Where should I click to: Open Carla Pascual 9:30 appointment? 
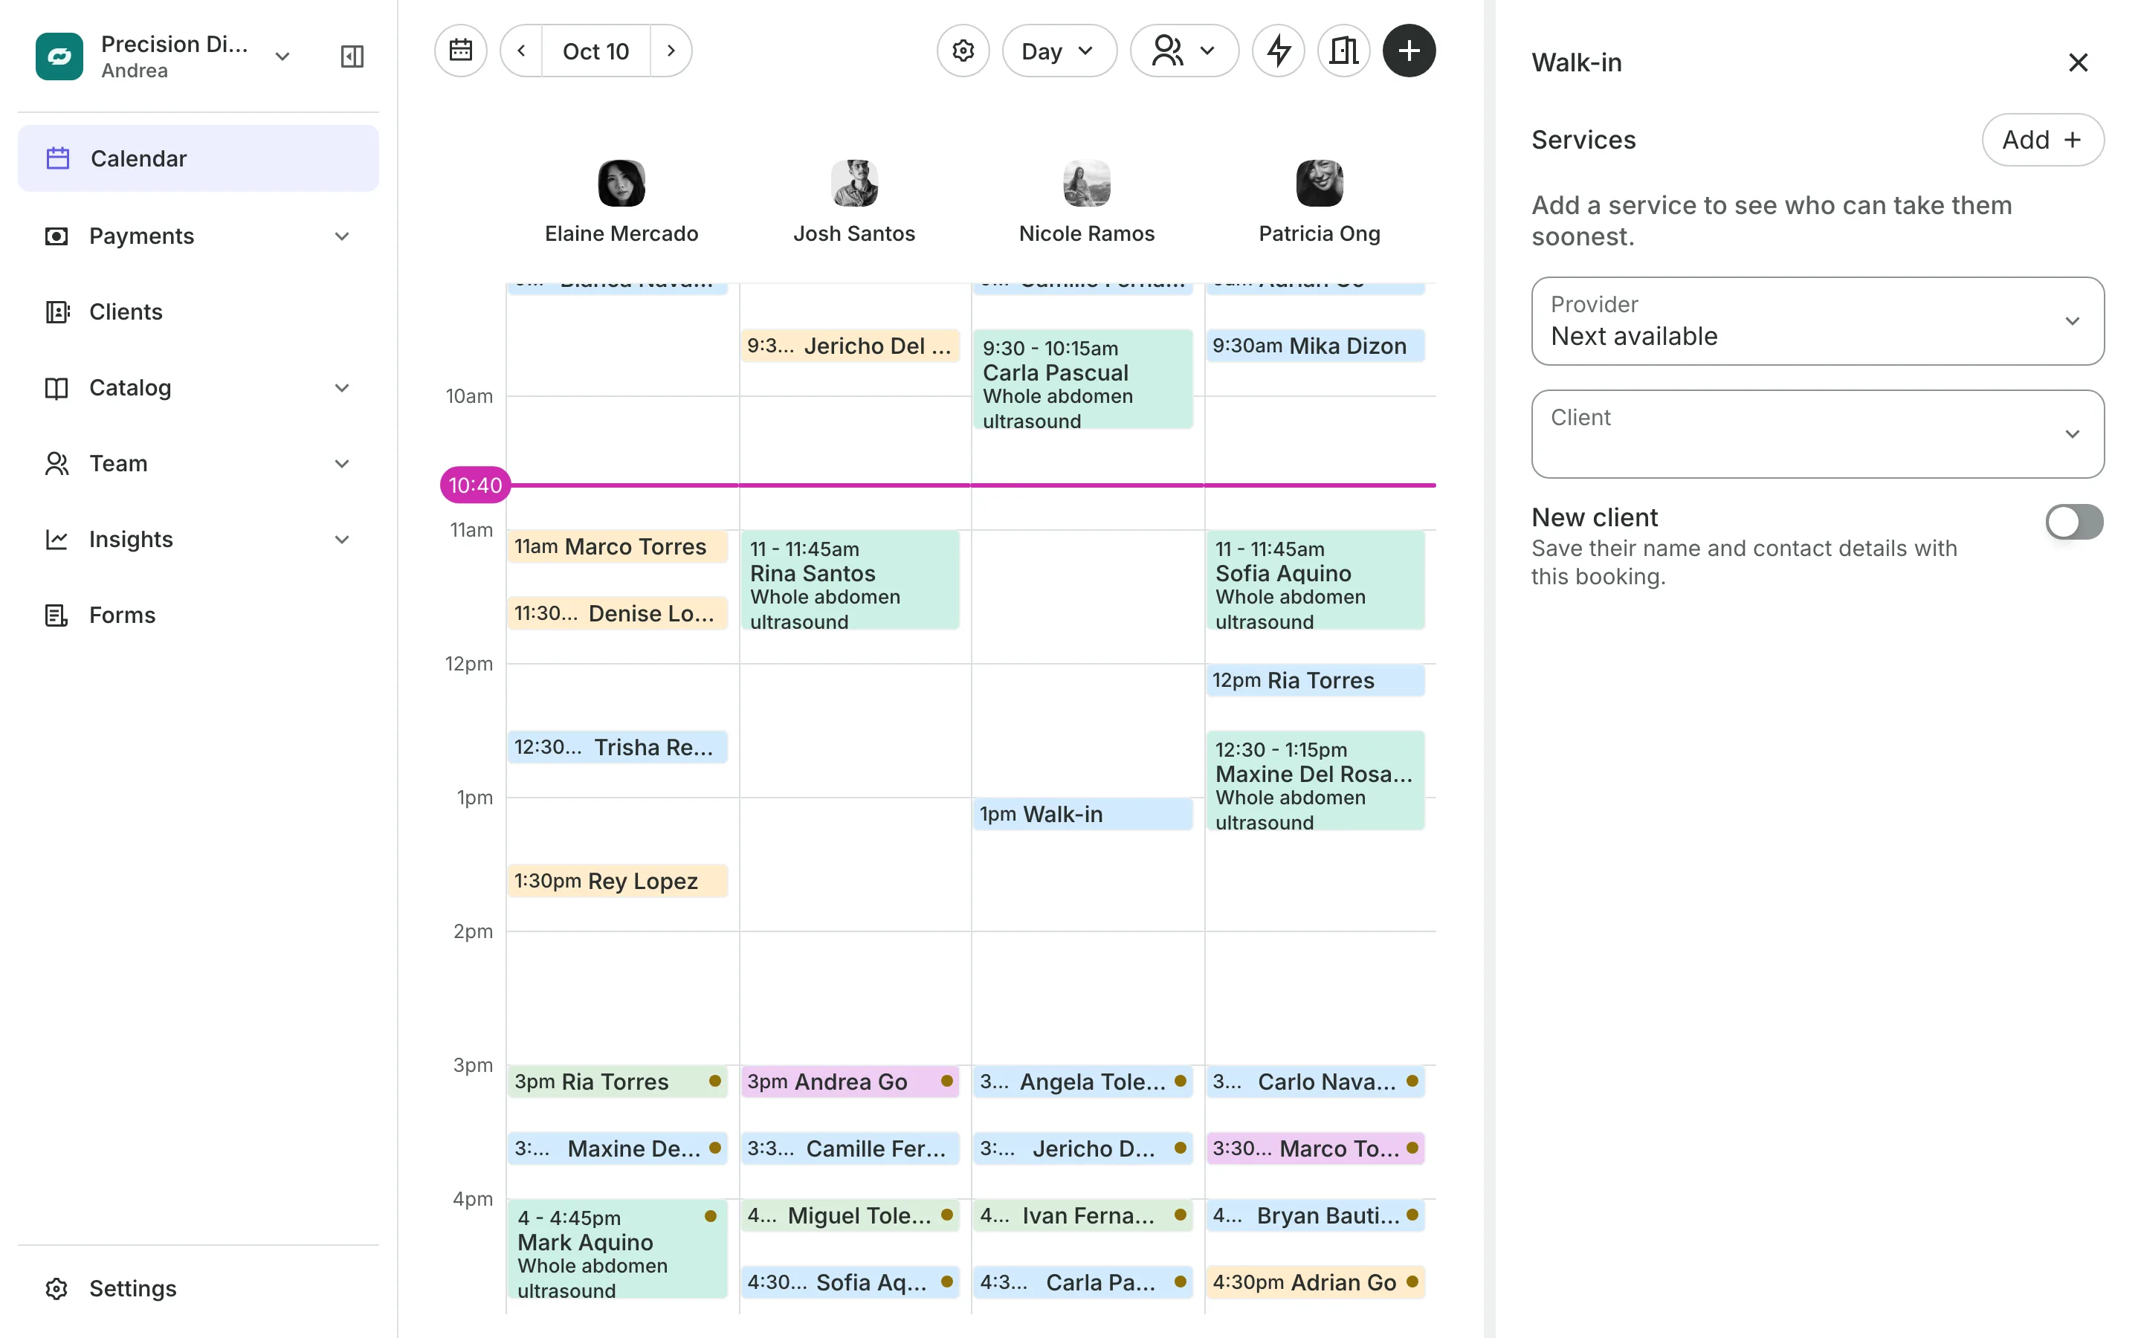point(1083,380)
